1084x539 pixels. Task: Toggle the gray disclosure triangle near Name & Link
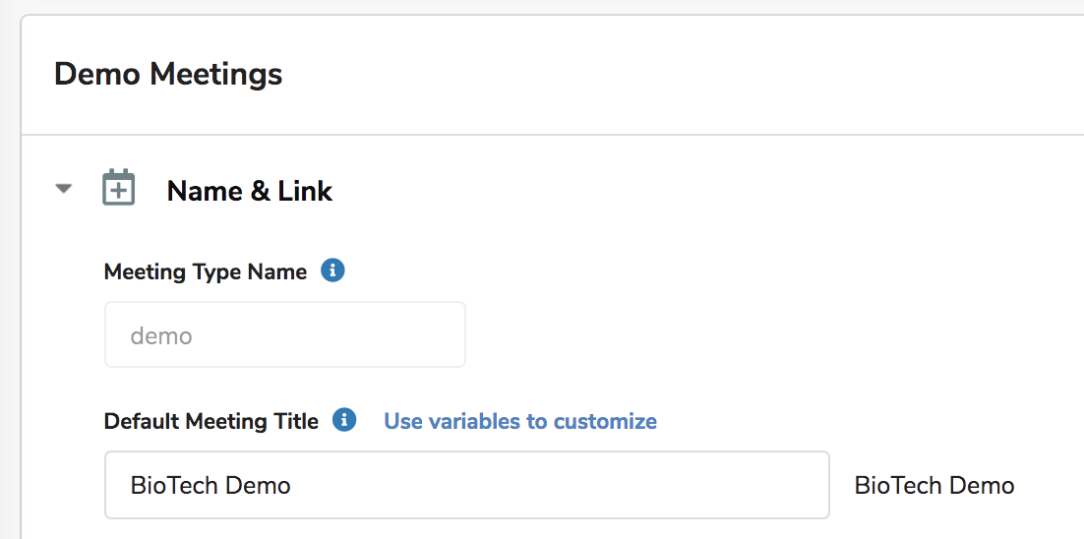coord(64,189)
